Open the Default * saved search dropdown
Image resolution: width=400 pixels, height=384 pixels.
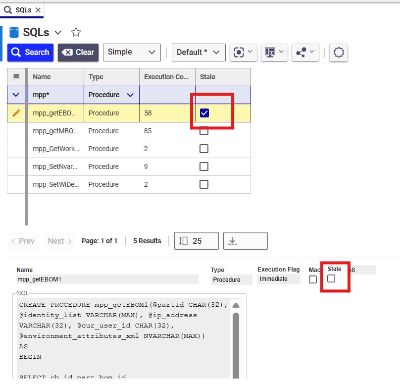(x=199, y=52)
